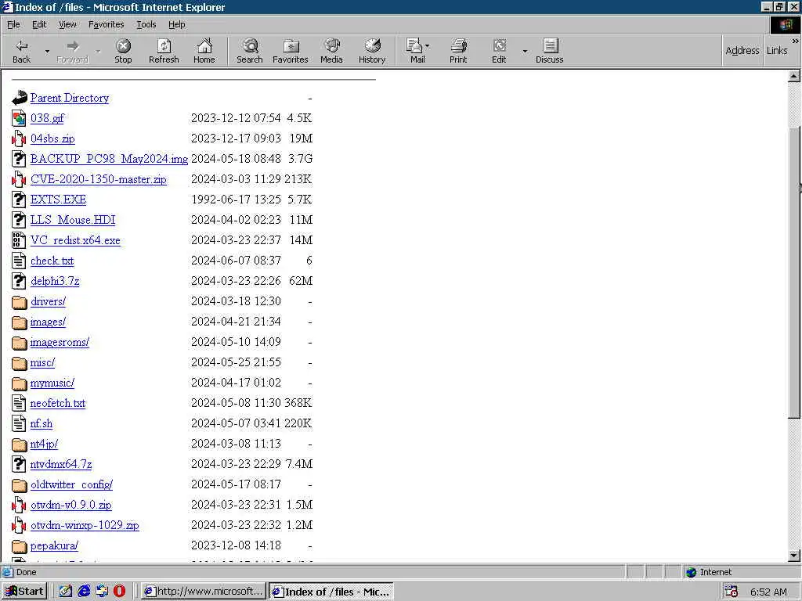The height and width of the screenshot is (601, 802).
Task: Open the Edit menu
Action: [x=39, y=24]
